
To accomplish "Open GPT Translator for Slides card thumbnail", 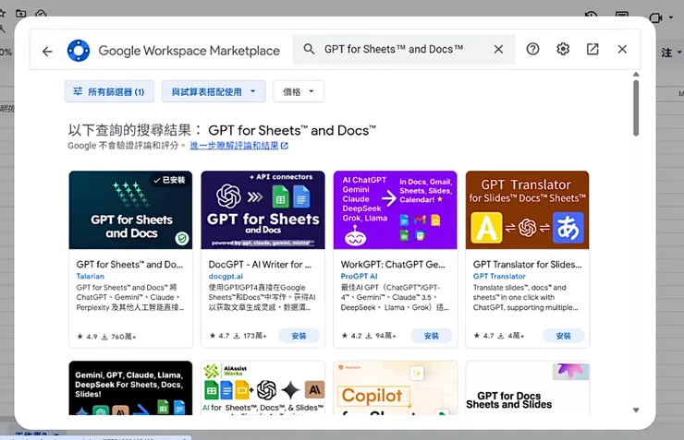I will click(x=528, y=209).
